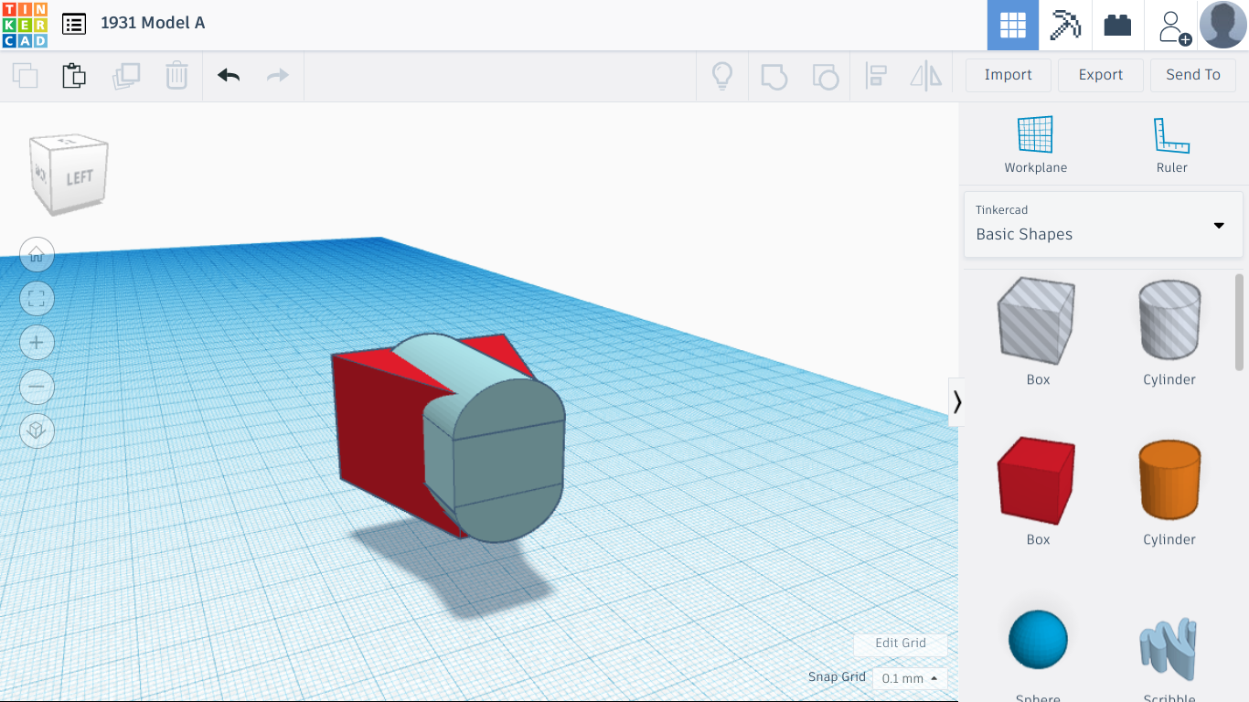
Task: Click the Minecraft pickaxe export icon
Action: point(1064,25)
